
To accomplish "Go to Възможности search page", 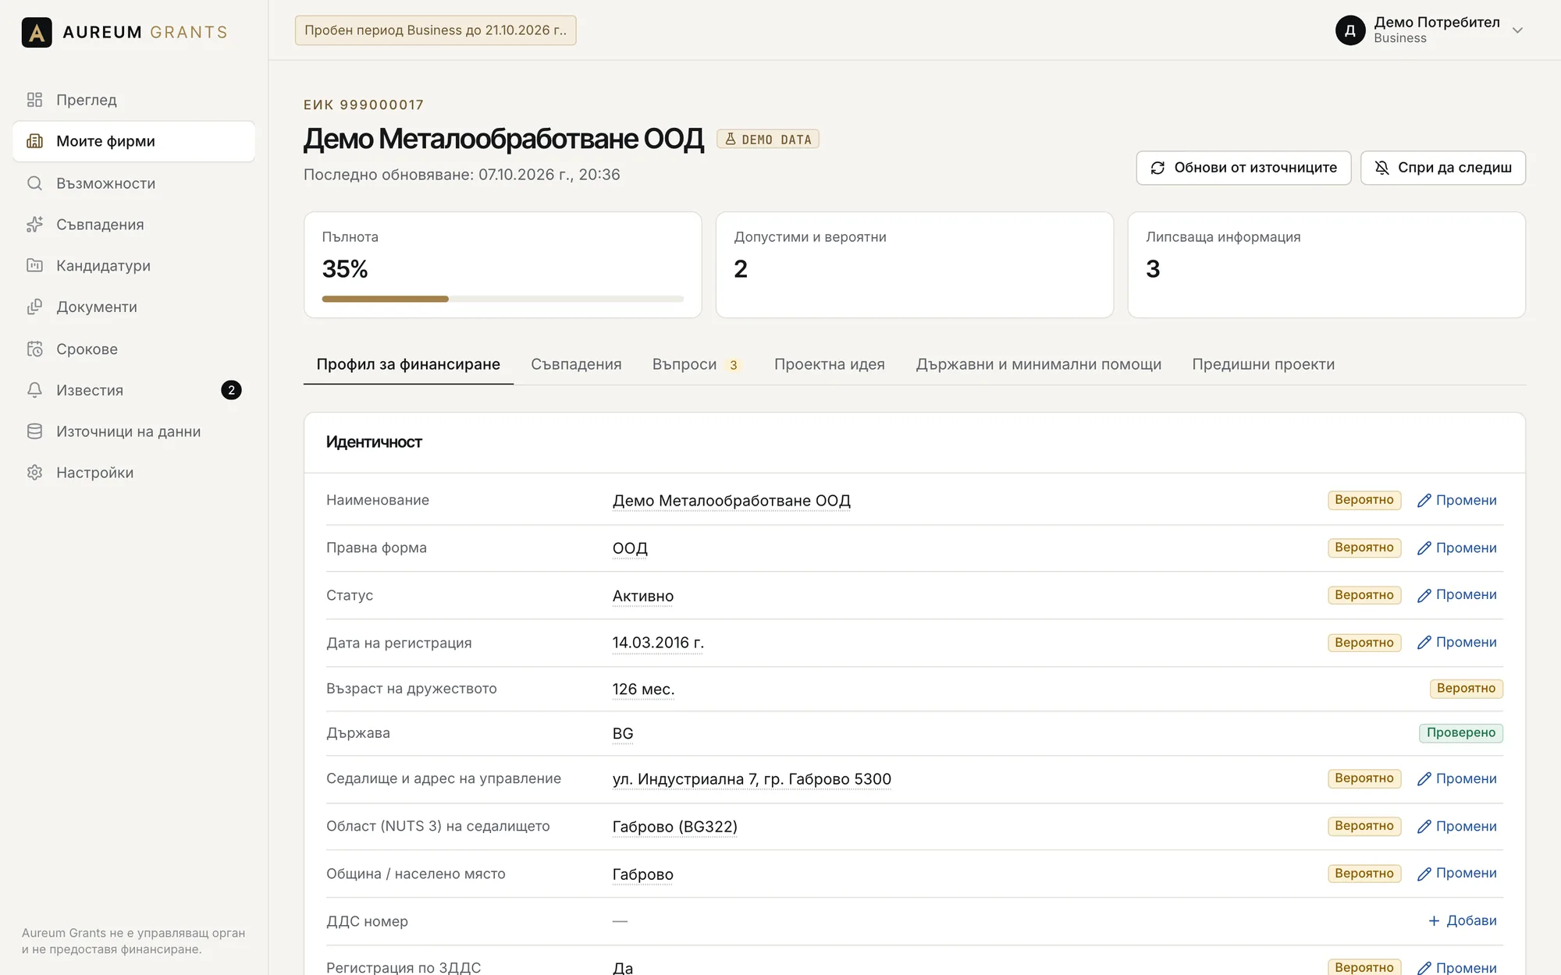I will click(133, 183).
